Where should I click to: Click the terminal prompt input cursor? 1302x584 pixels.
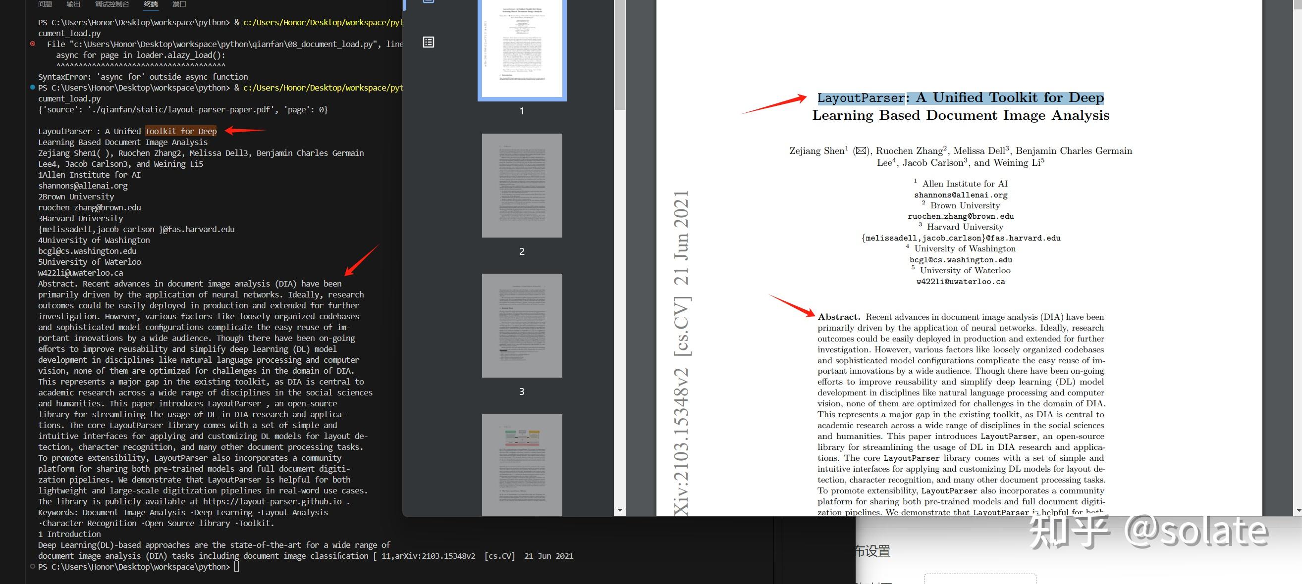[x=236, y=567]
